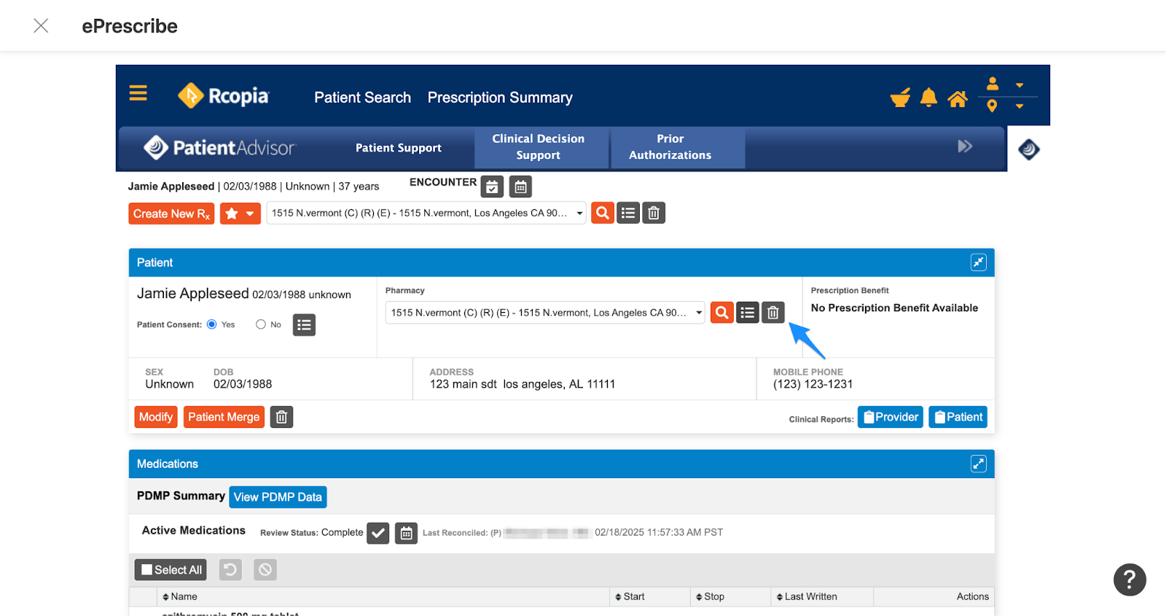Select Patient Consent Yes
Screen dimensions: 1166x616
coord(211,324)
